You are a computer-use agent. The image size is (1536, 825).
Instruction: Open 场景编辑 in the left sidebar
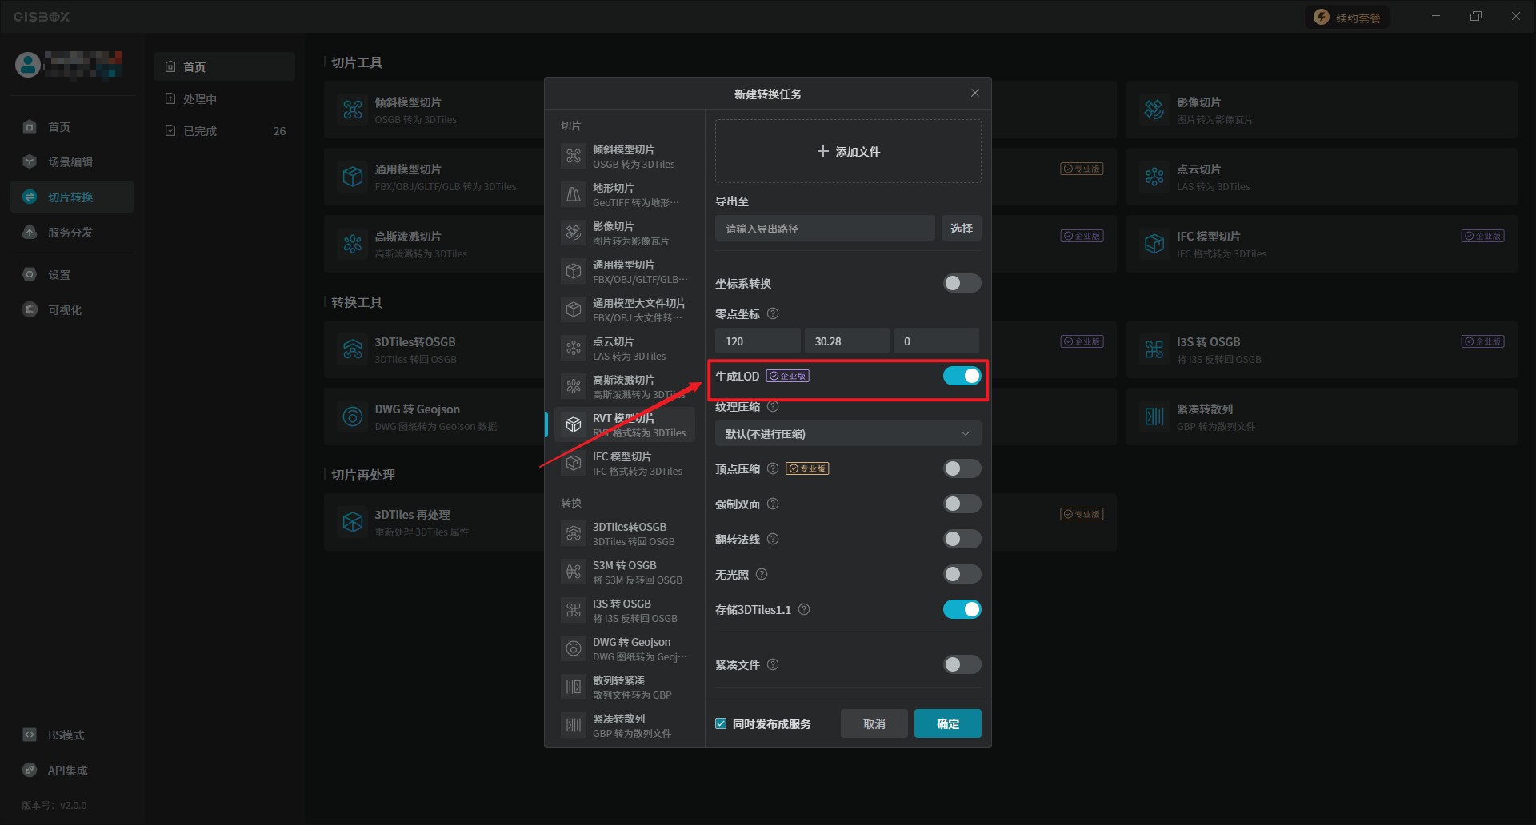[70, 162]
